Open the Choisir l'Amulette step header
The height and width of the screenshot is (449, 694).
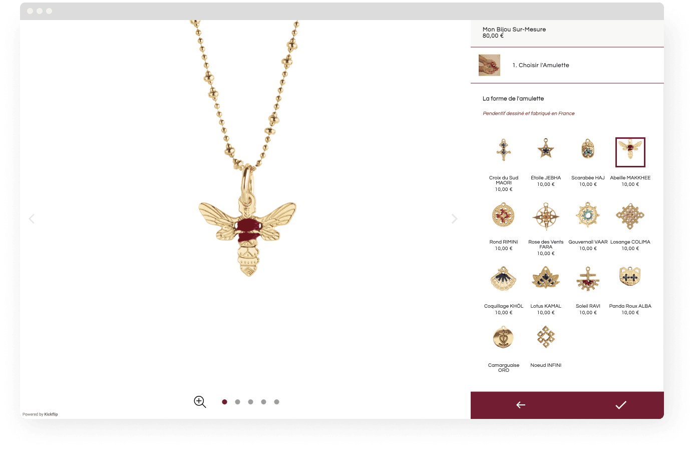[541, 65]
